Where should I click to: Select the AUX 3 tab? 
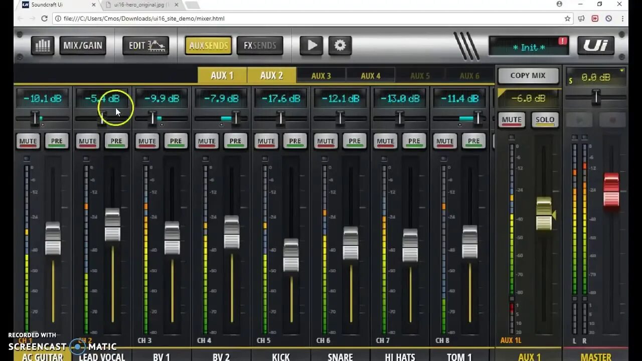(x=321, y=76)
